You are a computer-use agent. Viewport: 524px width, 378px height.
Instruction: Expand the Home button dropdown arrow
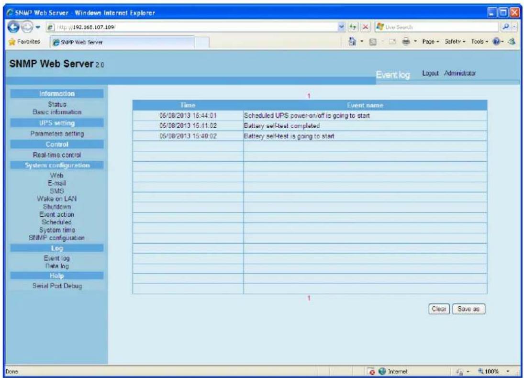click(362, 42)
